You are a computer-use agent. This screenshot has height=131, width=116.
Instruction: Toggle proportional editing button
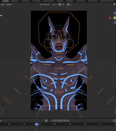coord(68,5)
